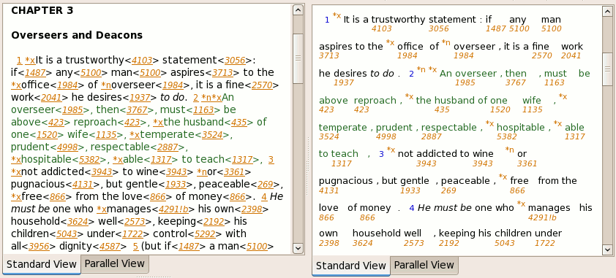Click 1163 under must in right pane
This screenshot has height=278, width=616.
coord(554,82)
